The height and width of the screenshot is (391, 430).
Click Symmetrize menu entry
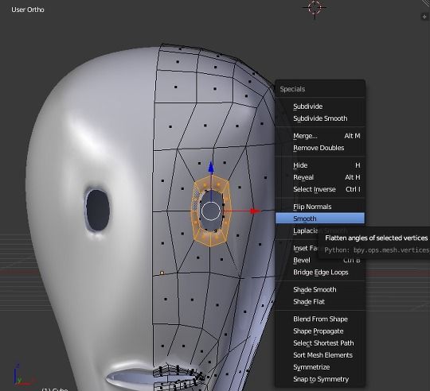[x=320, y=367]
